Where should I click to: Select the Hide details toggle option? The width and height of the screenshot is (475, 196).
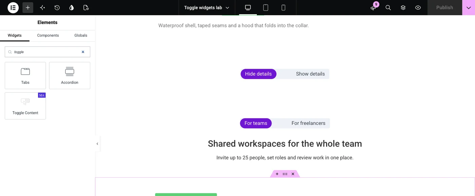(259, 74)
